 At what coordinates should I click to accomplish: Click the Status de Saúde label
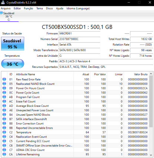[12, 33]
